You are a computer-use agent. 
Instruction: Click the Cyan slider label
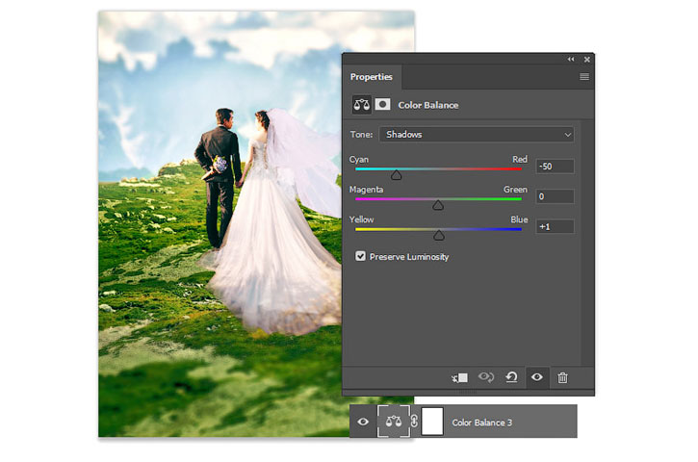coord(359,160)
